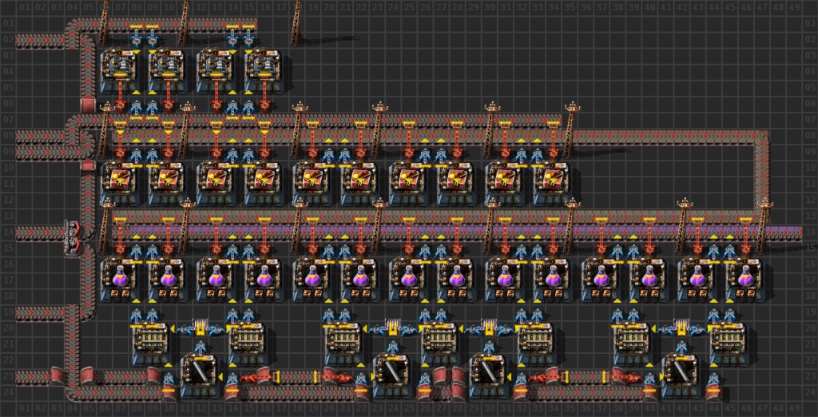
Task: Select purple flask assembler at column 46
Action: click(744, 279)
